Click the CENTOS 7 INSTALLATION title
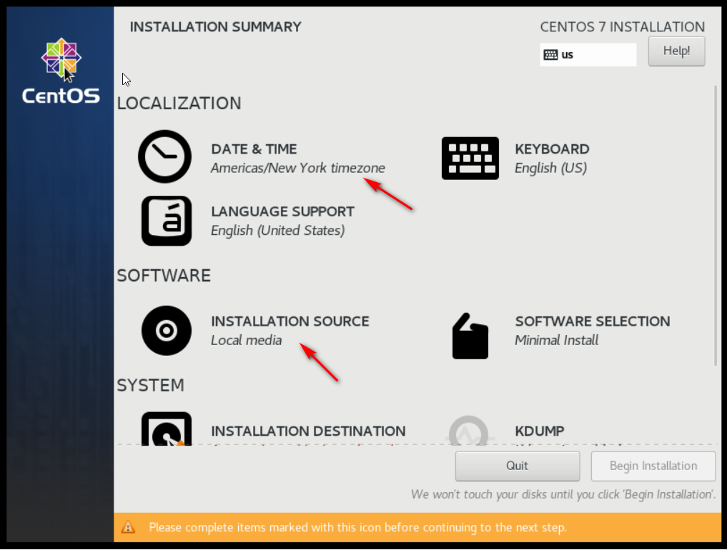 pyautogui.click(x=623, y=27)
